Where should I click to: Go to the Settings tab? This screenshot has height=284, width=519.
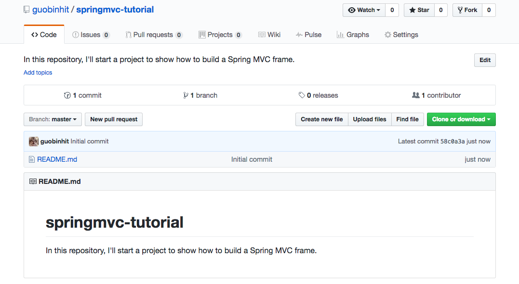tap(401, 35)
